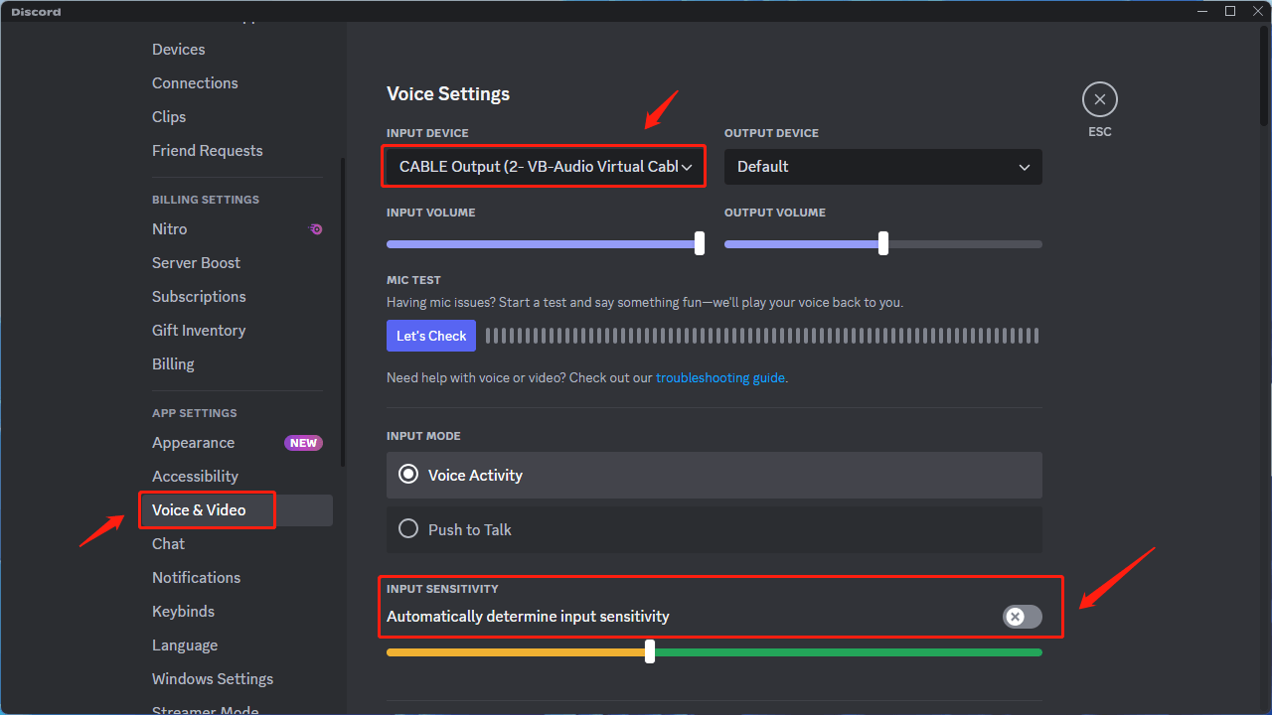Screen dimensions: 1272x715
Task: Open Keybinds settings
Action: click(x=183, y=611)
